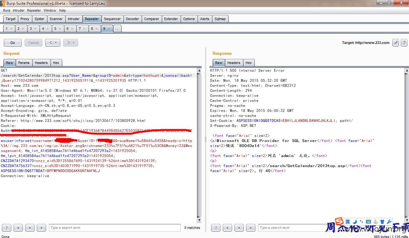Open Repeater help question-mark icon
The height and width of the screenshot is (238, 409).
coord(404,43)
